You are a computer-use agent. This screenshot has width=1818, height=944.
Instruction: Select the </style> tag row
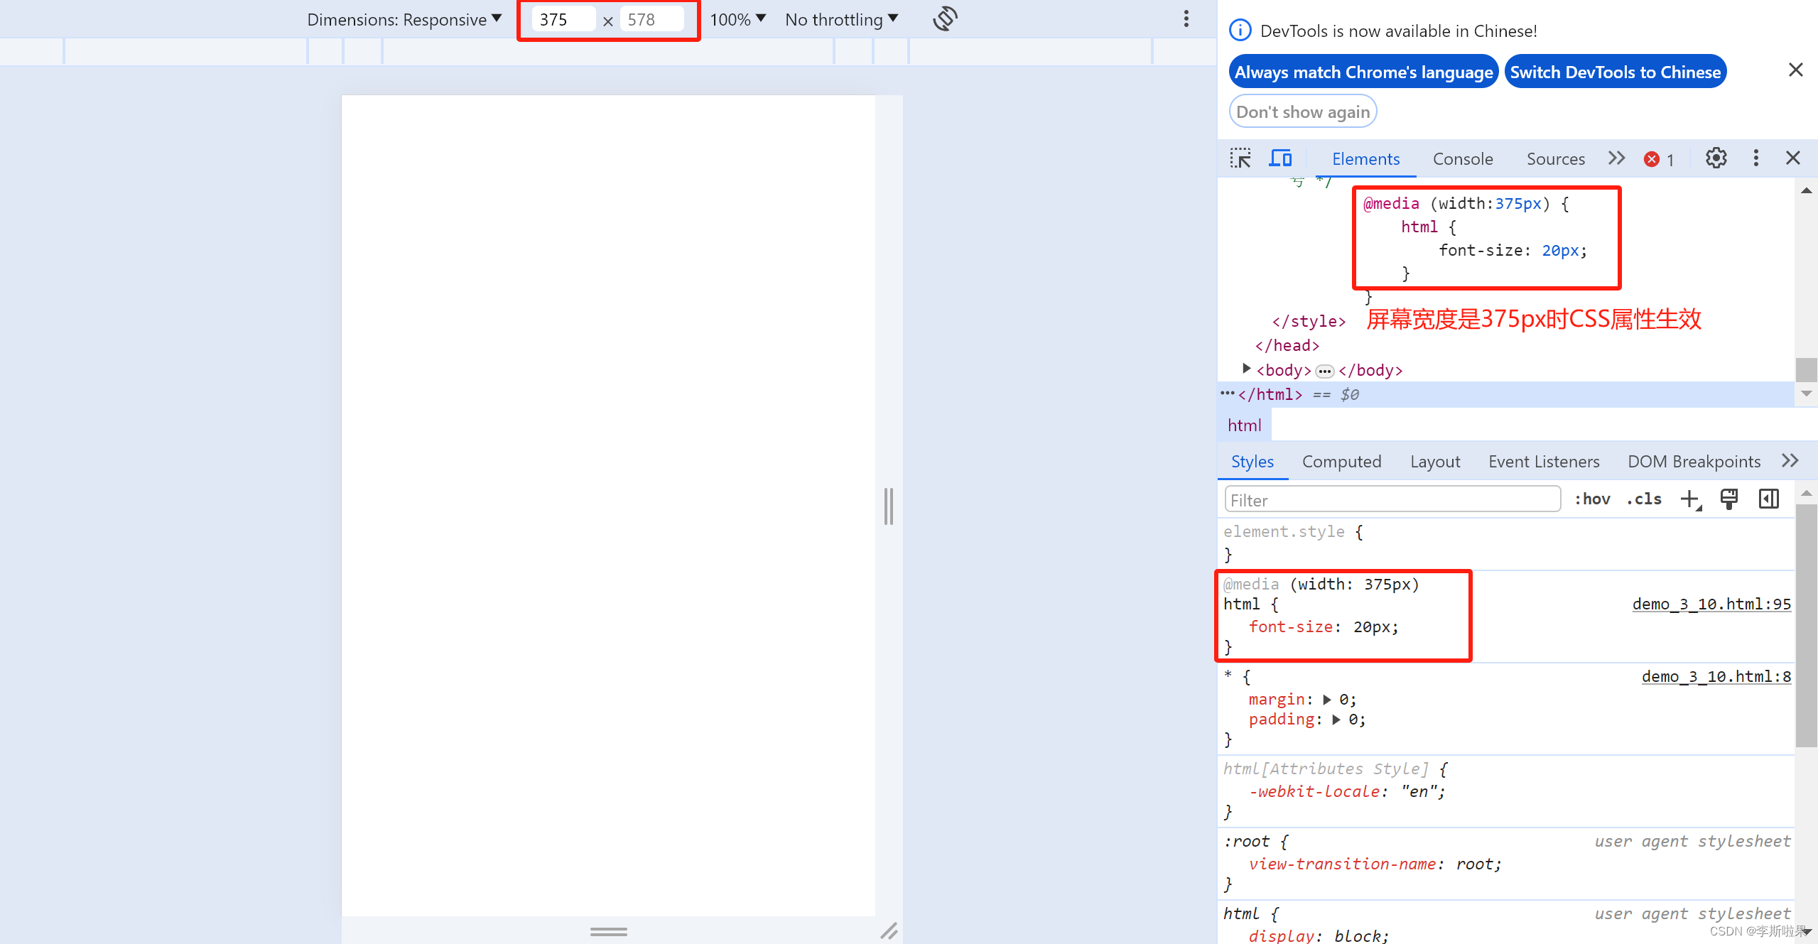[1309, 321]
